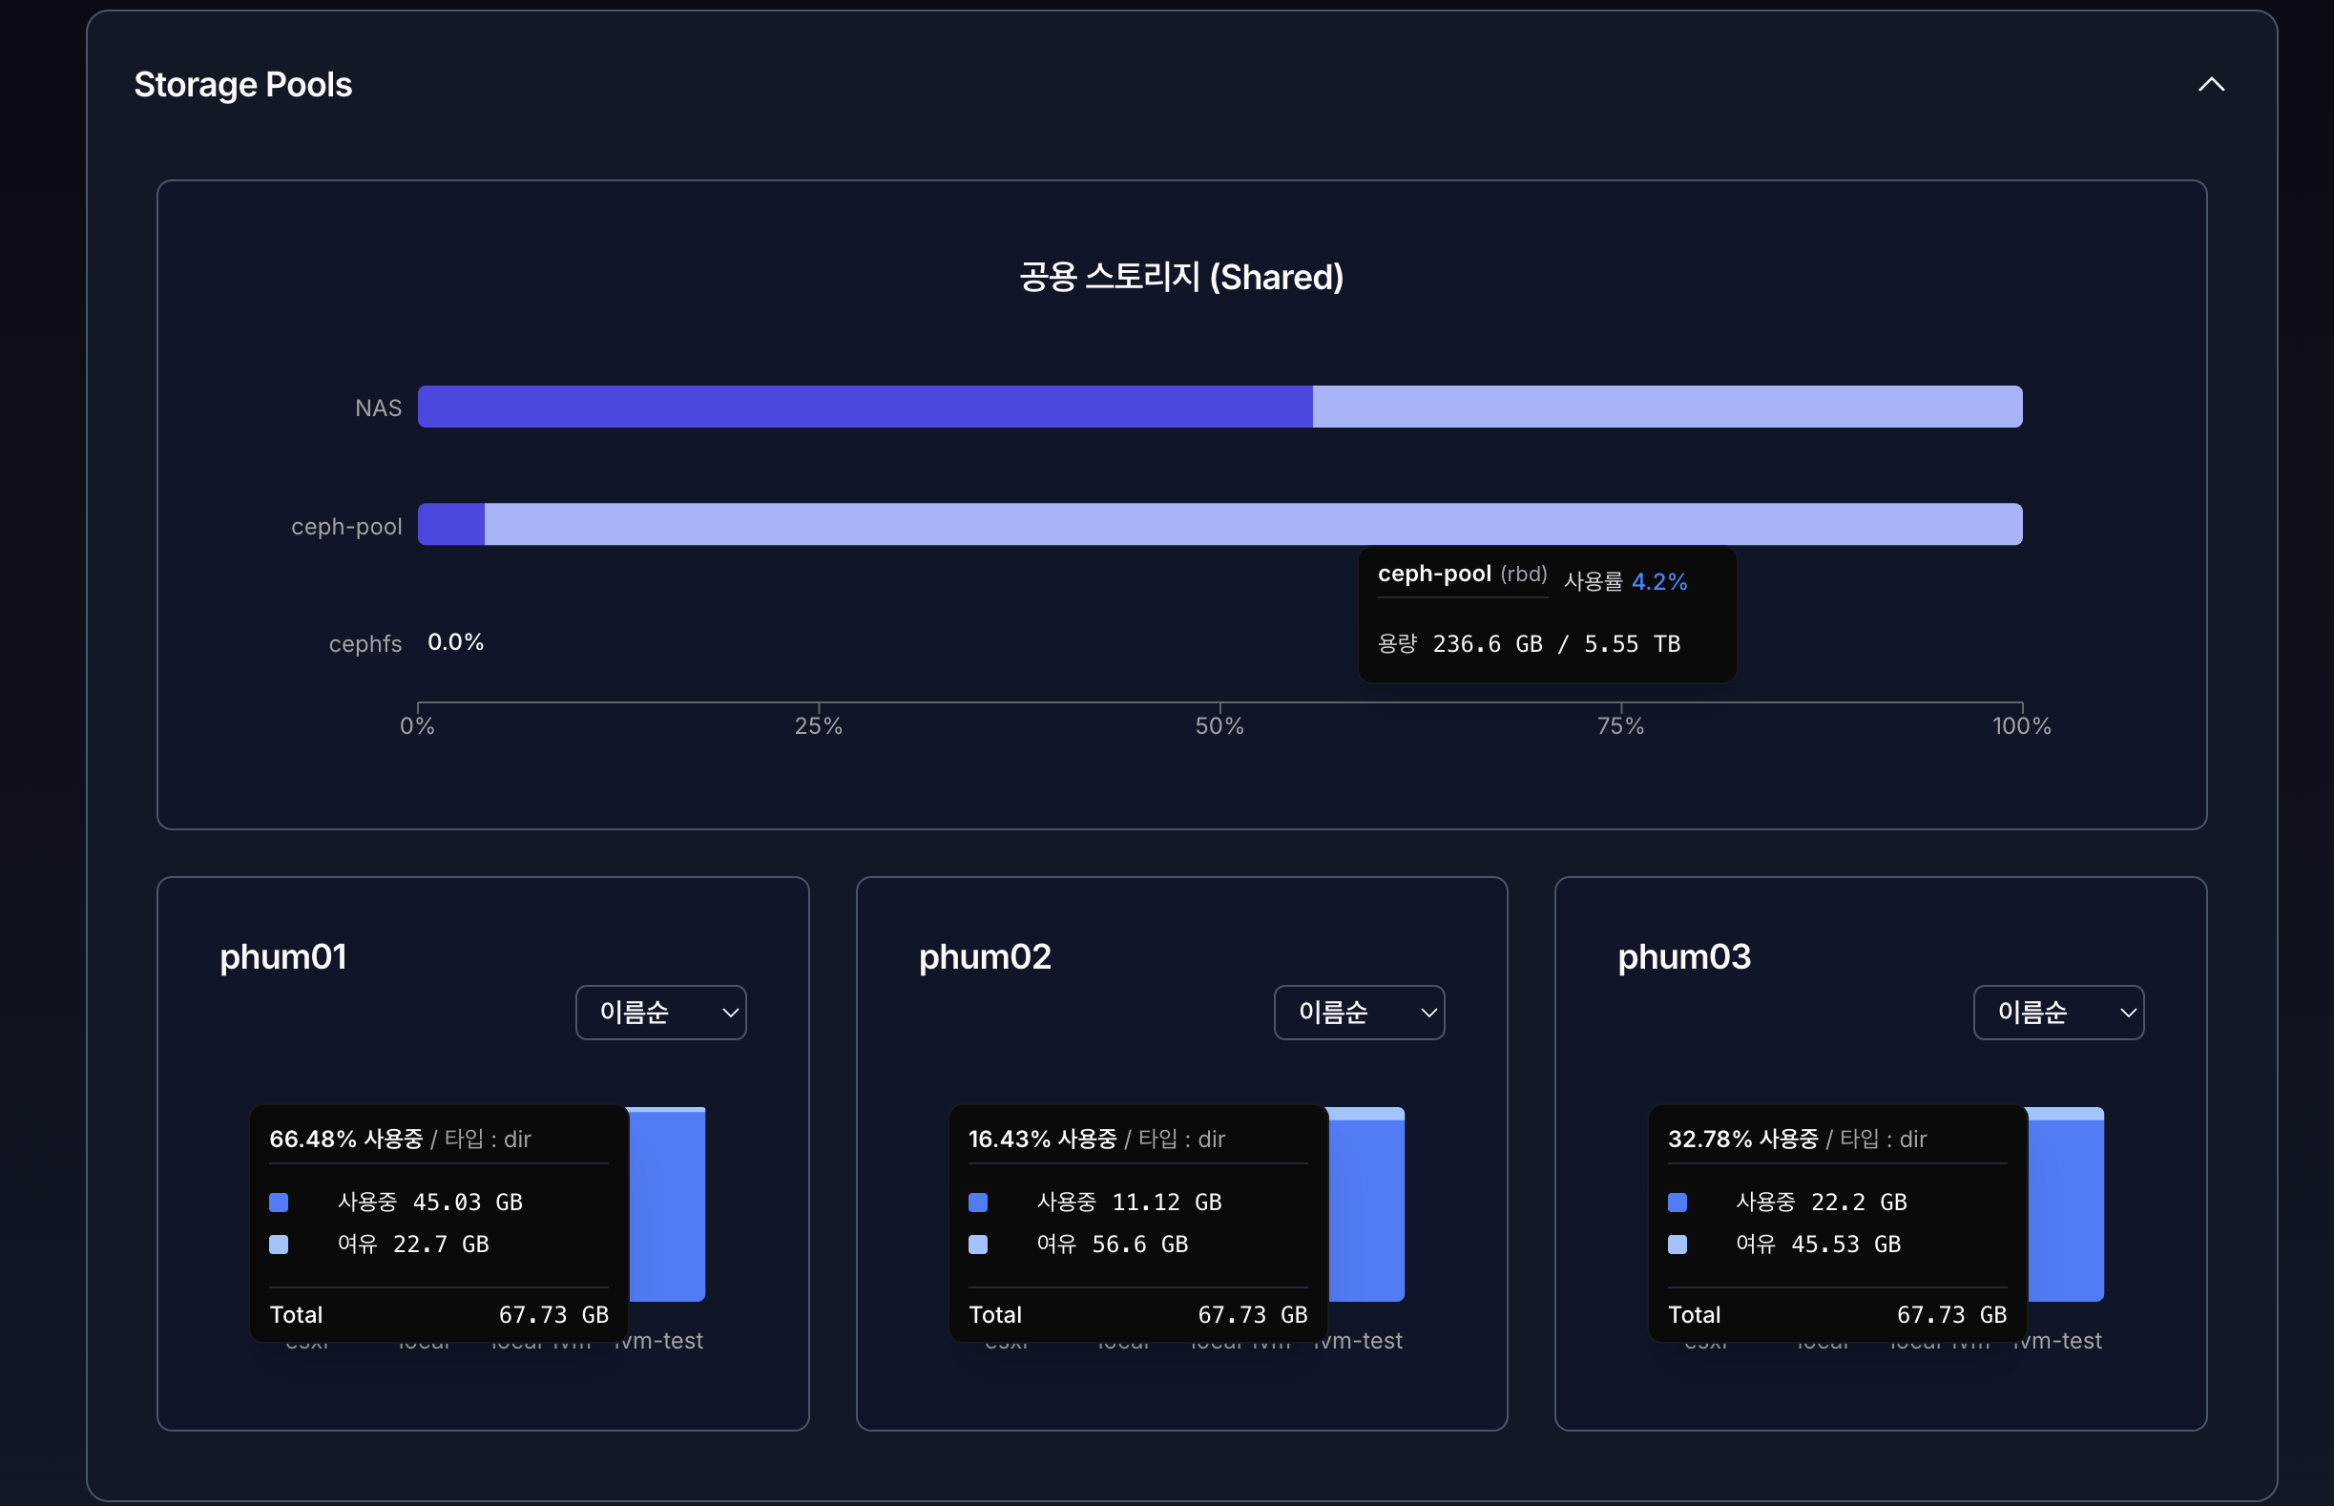The width and height of the screenshot is (2334, 1506).
Task: Open the phum03 이름순 sort dropdown
Action: coord(2058,1013)
